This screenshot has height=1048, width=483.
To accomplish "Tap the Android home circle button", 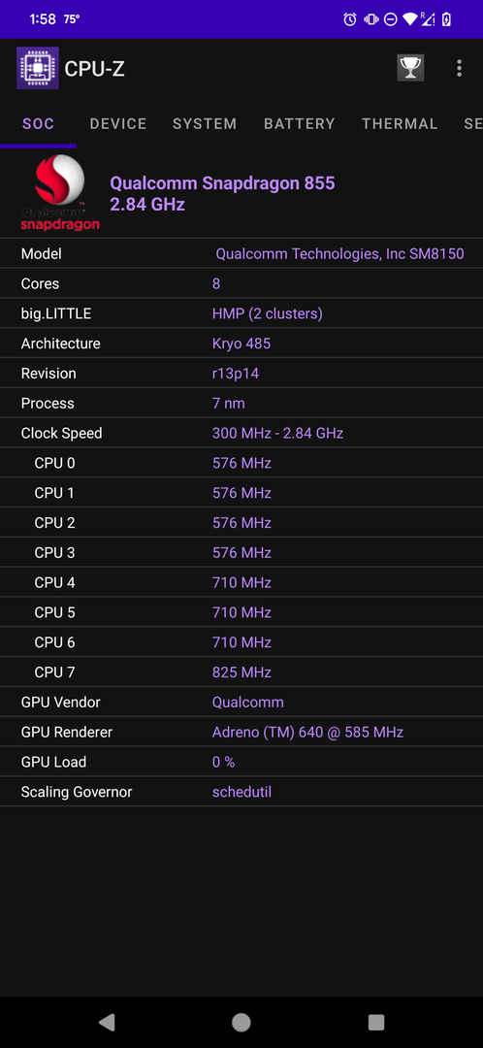I will (241, 1022).
